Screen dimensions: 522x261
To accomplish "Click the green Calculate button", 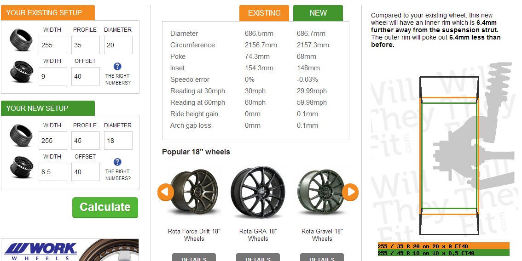I will tap(105, 208).
